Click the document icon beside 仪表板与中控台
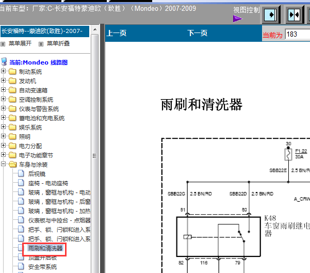Viewport: 310px width, 273px height. (21, 220)
